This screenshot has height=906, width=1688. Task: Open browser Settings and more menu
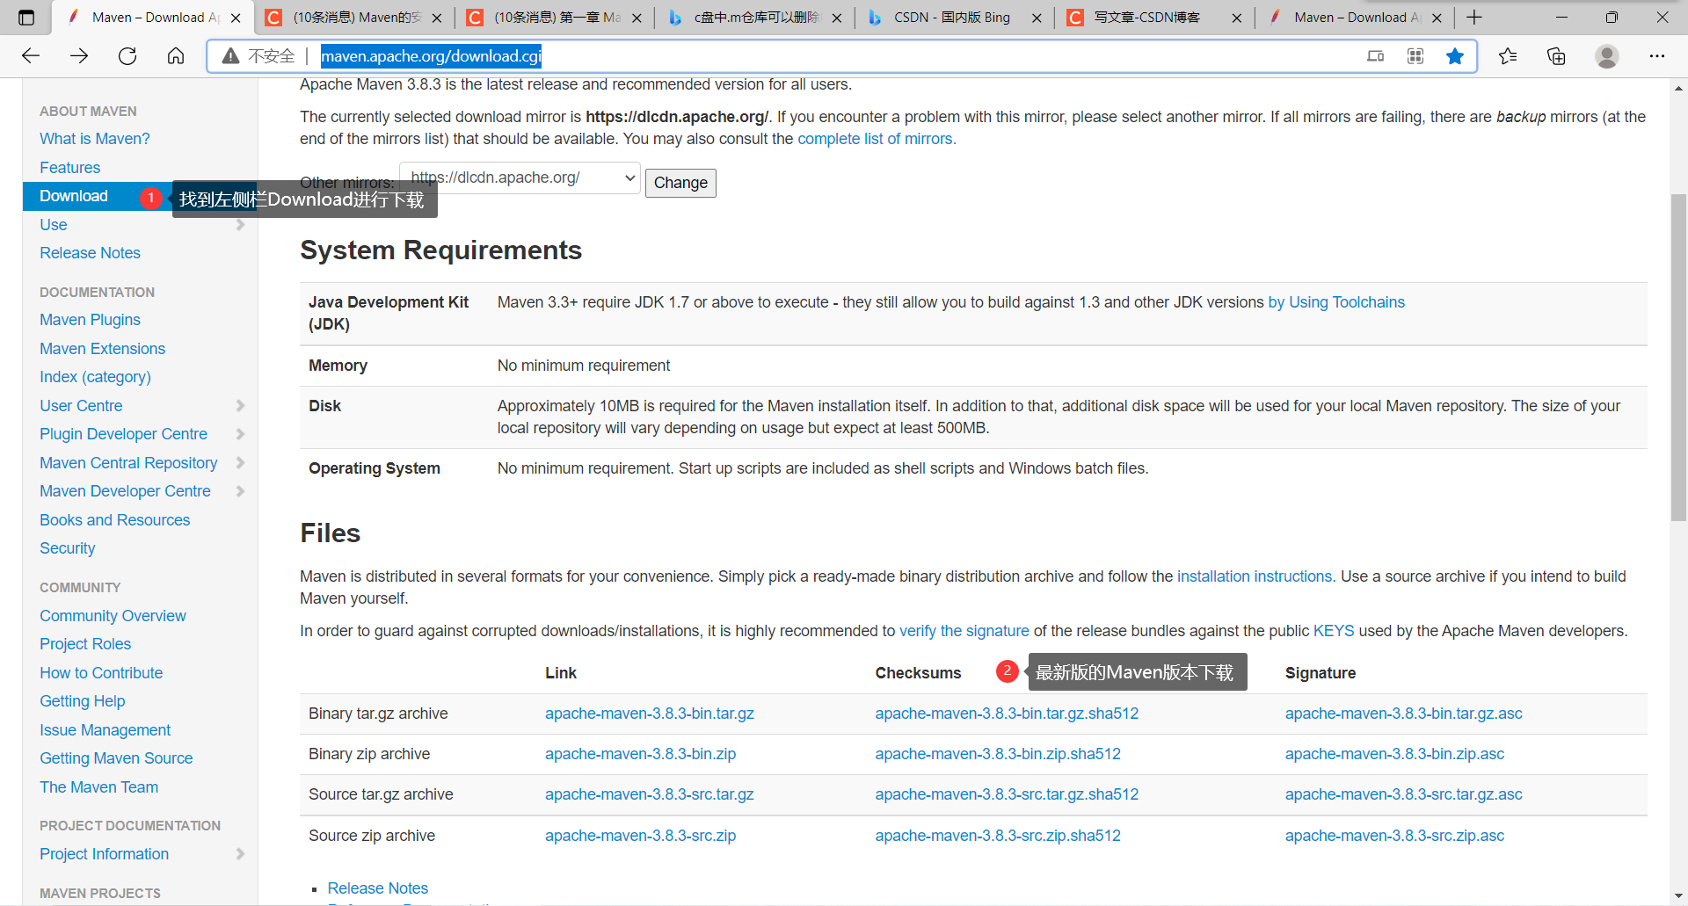click(x=1657, y=56)
